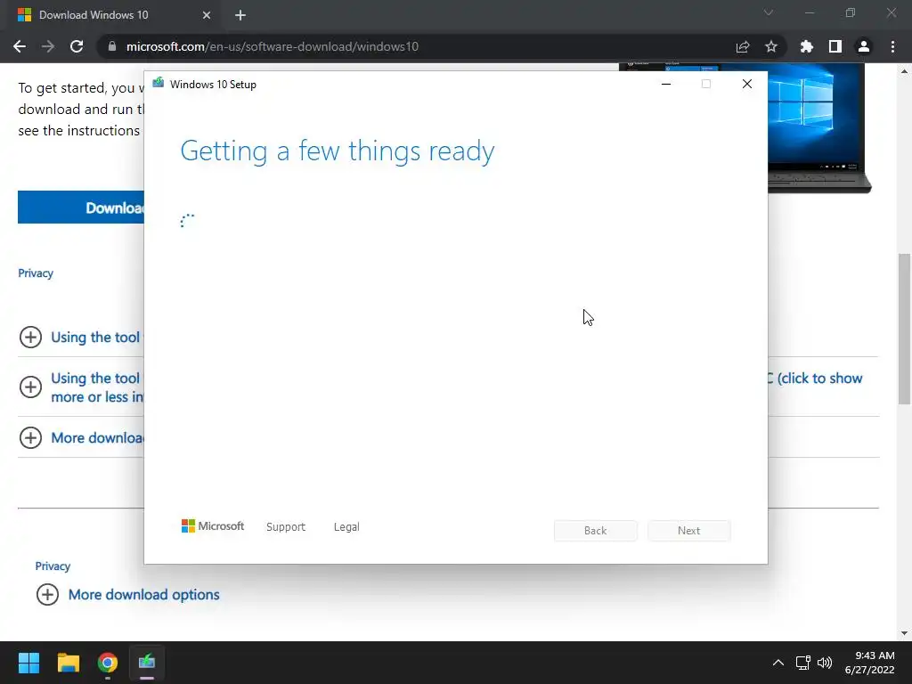Click the Windows laptop image on page
The width and height of the screenshot is (912, 684).
pyautogui.click(x=819, y=128)
